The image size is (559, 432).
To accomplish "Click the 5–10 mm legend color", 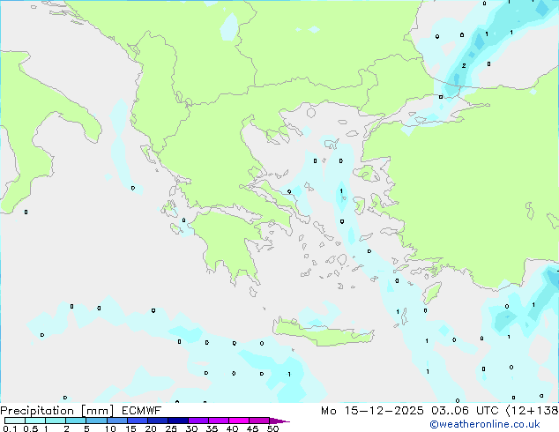I will 96,421.
